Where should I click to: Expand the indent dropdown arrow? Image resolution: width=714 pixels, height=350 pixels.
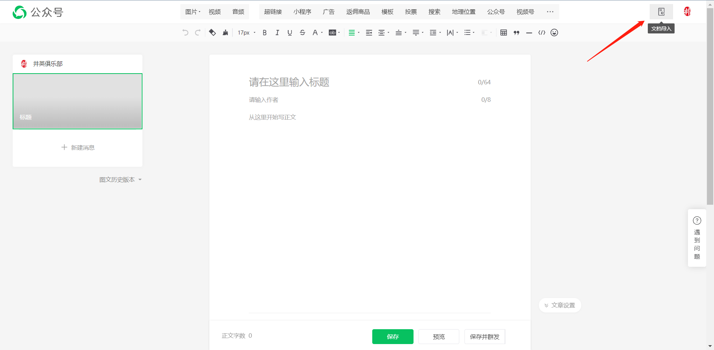[x=389, y=33]
